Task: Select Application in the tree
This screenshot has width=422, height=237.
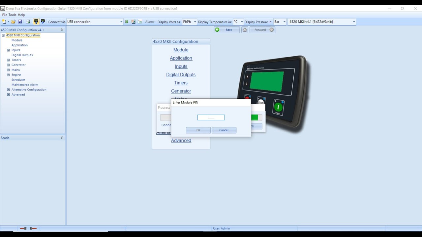Action: point(19,45)
